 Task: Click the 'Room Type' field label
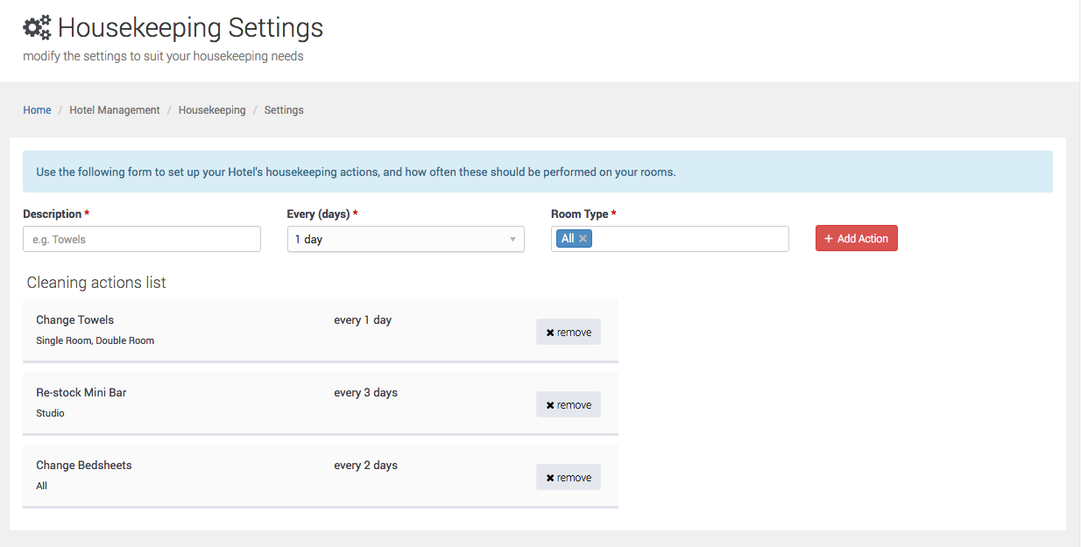(579, 214)
